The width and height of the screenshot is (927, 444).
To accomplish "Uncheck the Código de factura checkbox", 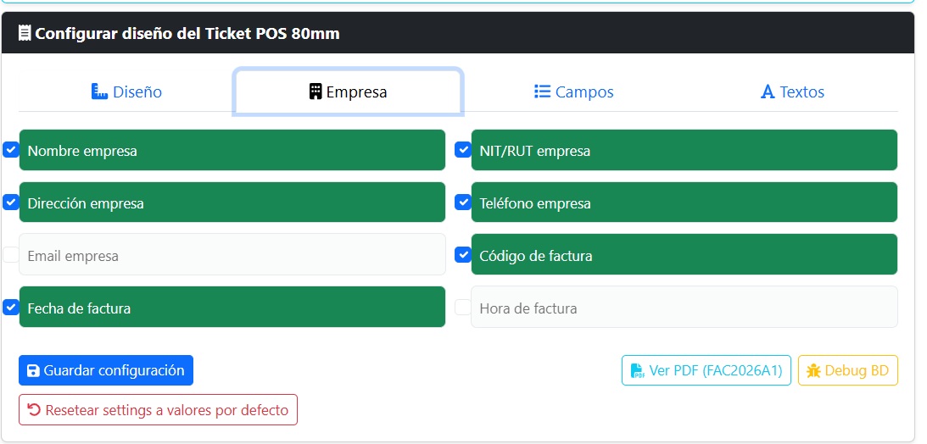I will pos(463,254).
